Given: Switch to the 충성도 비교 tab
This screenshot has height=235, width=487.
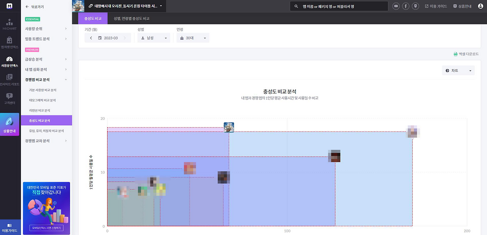Looking at the screenshot, I should (x=93, y=18).
